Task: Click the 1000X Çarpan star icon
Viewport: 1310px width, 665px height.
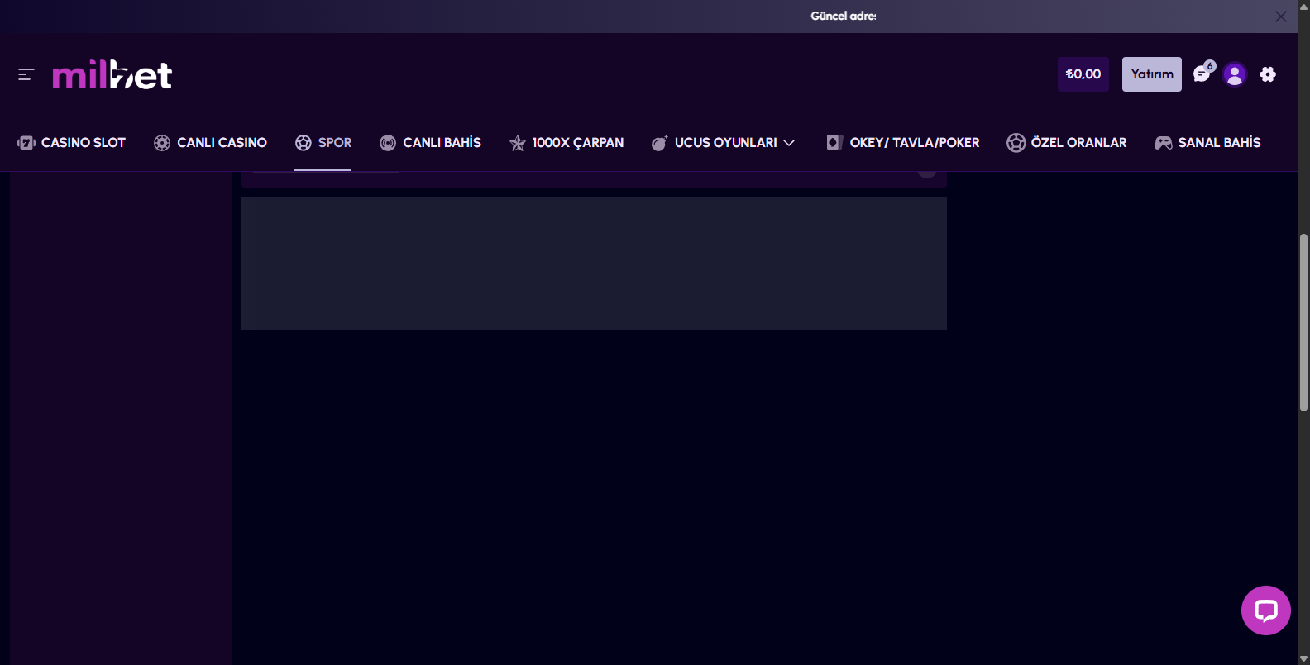Action: coord(518,143)
